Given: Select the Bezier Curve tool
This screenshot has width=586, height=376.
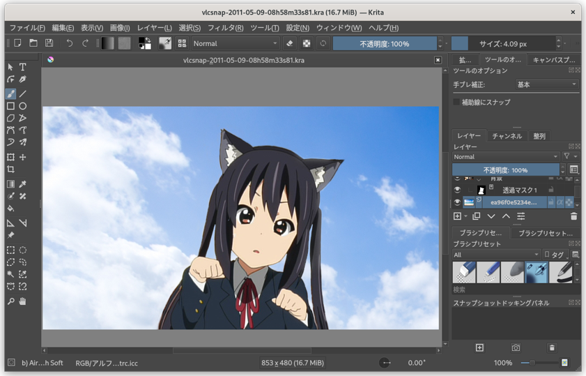Looking at the screenshot, I should click(10, 130).
